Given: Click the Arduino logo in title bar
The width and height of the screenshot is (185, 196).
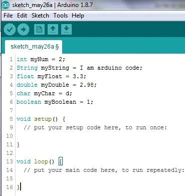Looking at the screenshot, I should (6, 5).
